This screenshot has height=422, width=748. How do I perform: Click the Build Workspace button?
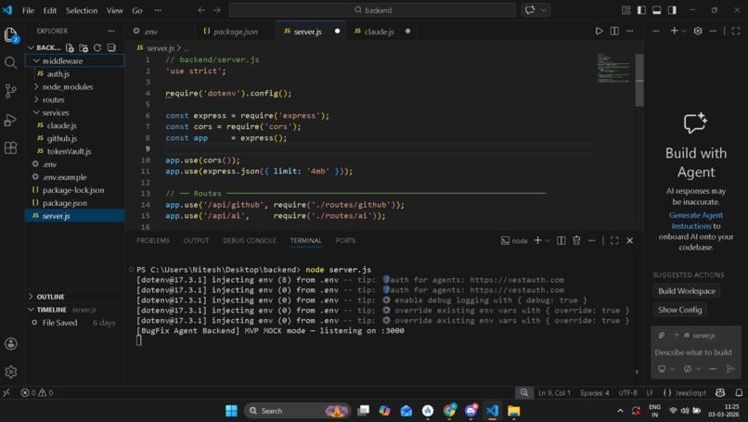point(687,291)
